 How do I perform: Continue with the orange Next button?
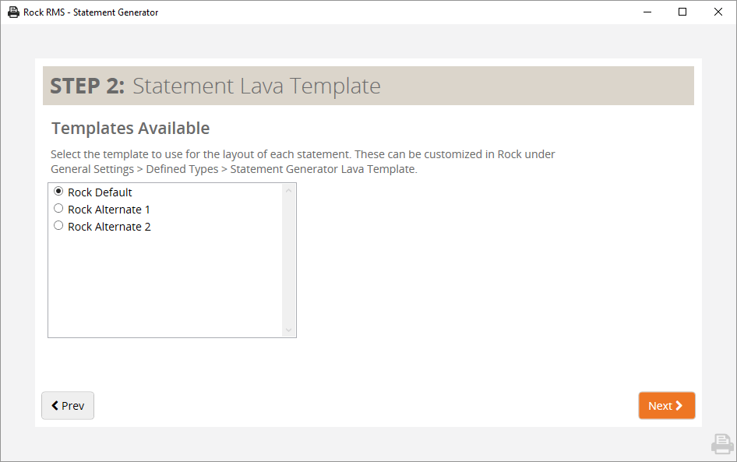[x=667, y=405]
